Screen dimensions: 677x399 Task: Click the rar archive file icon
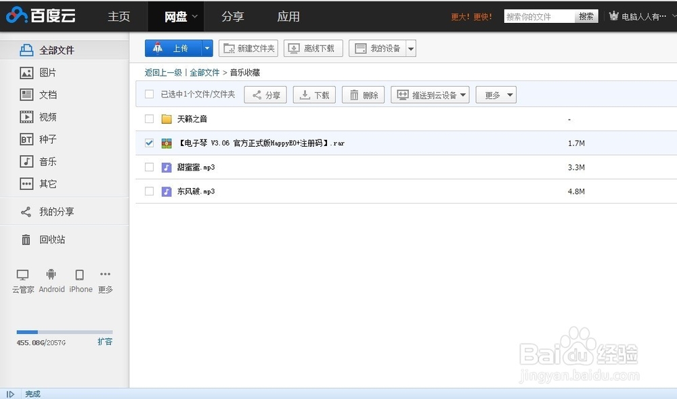tap(167, 143)
